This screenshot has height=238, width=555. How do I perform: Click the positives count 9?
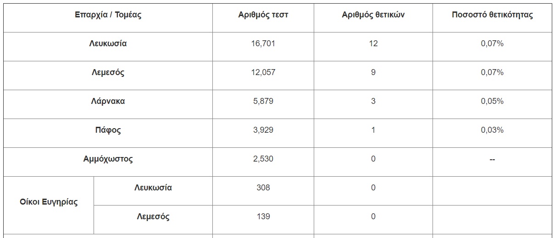click(x=373, y=72)
